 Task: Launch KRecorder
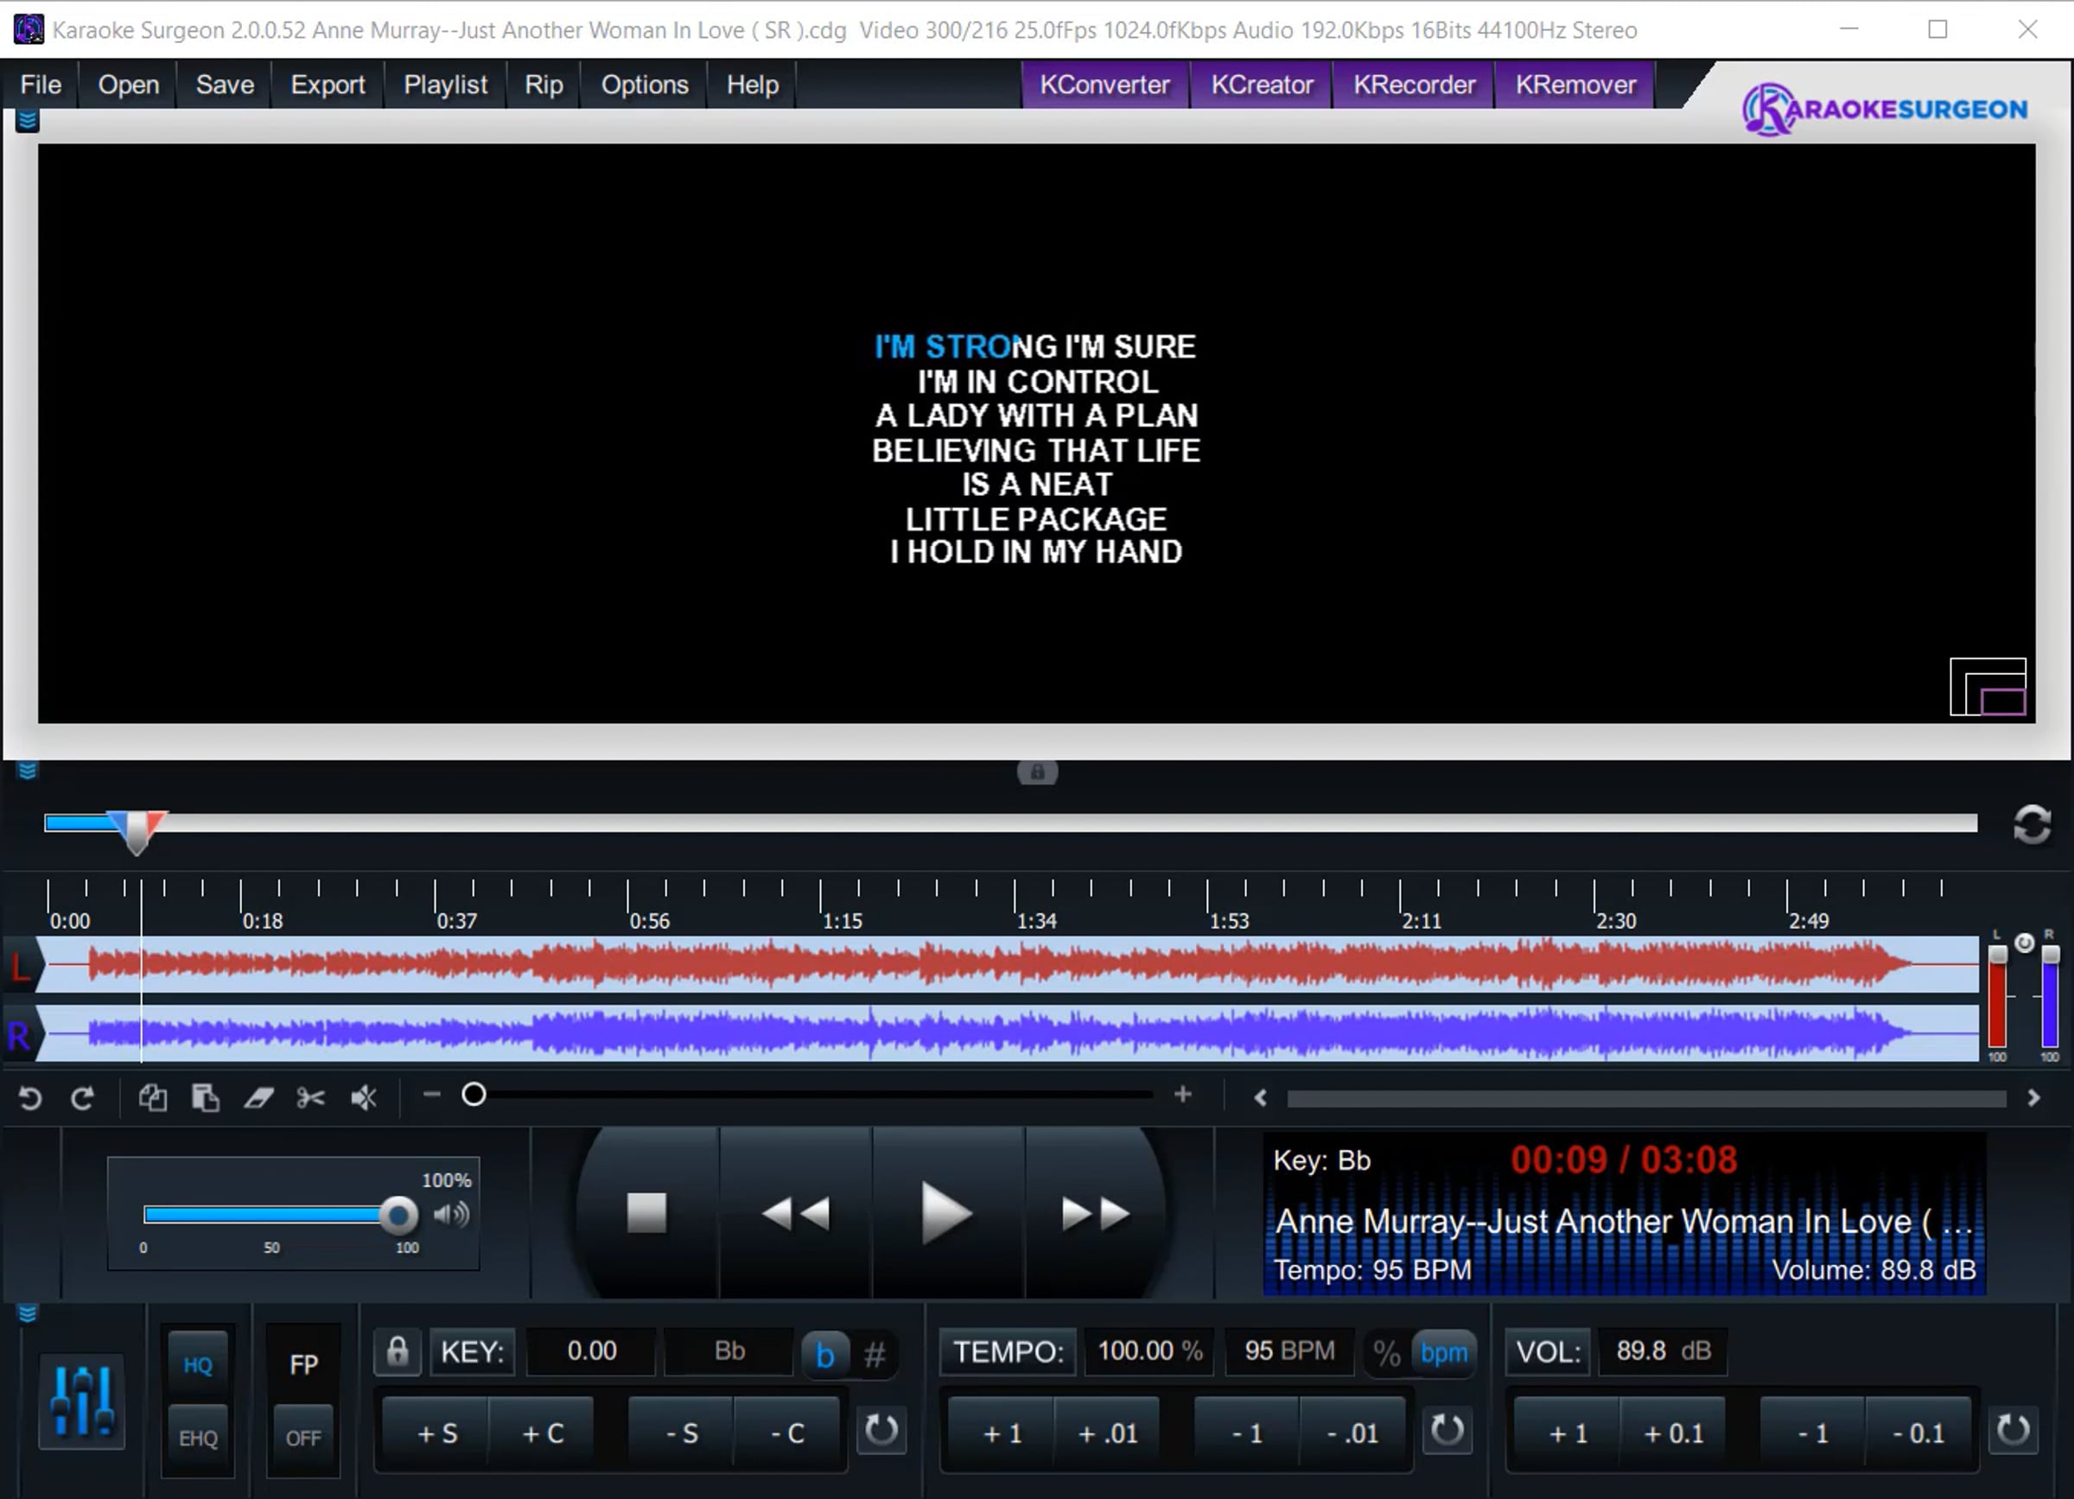pos(1414,84)
